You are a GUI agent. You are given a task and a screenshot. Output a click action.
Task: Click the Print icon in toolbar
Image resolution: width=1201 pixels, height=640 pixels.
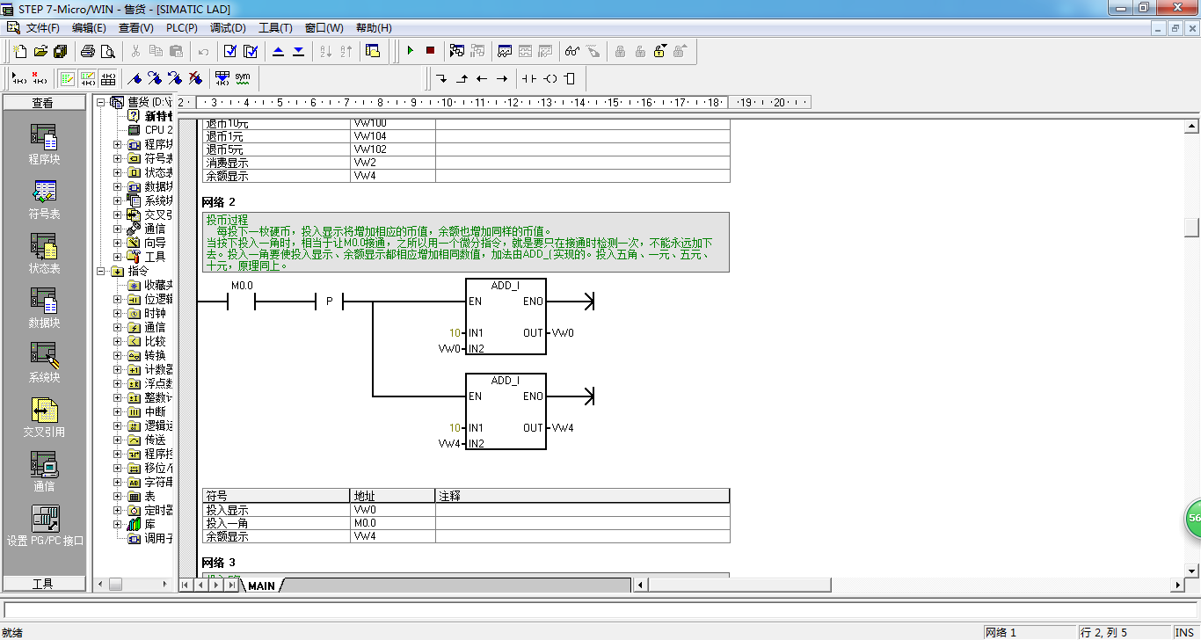coord(88,51)
